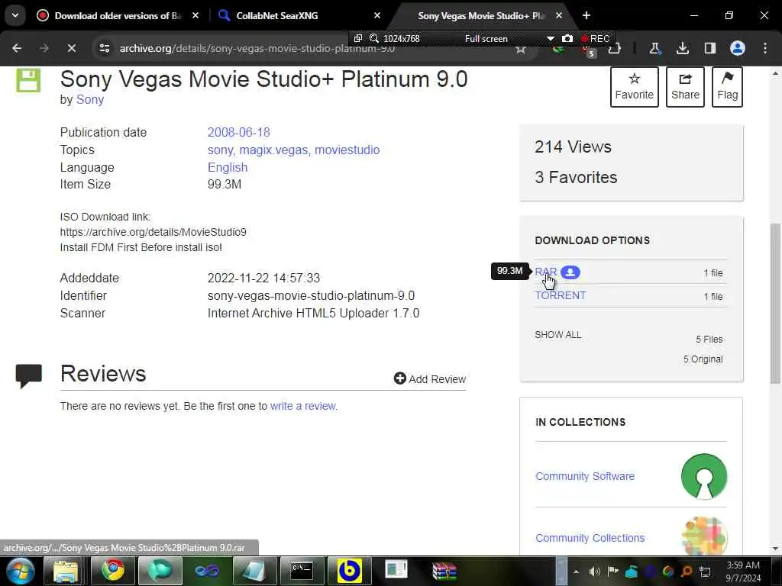Screen dimensions: 782x586
Task: Open the moviestudio topic link
Action: point(347,150)
